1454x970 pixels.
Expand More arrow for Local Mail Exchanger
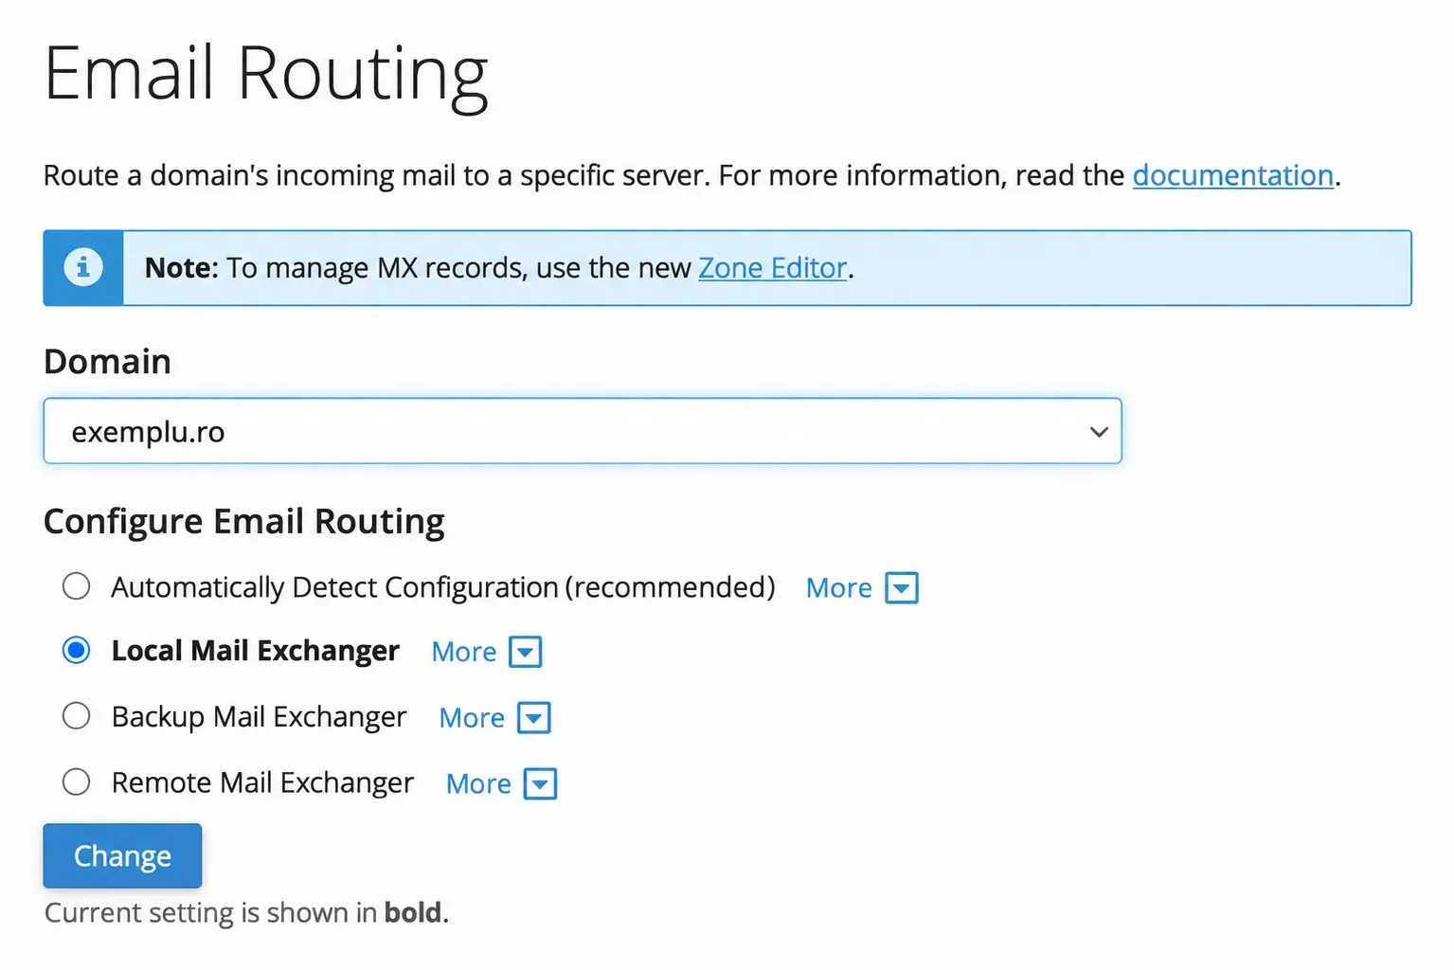(526, 652)
